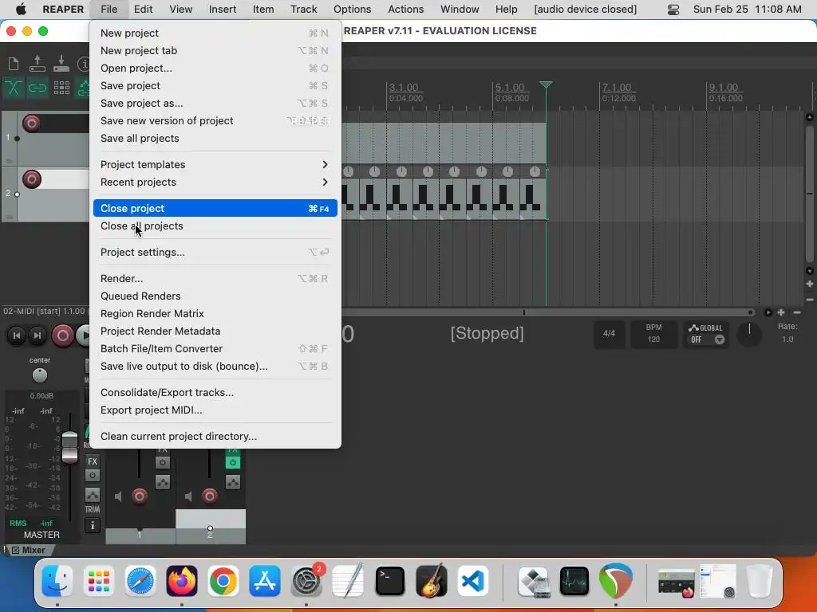Arm mixer track 1 record button

click(140, 496)
